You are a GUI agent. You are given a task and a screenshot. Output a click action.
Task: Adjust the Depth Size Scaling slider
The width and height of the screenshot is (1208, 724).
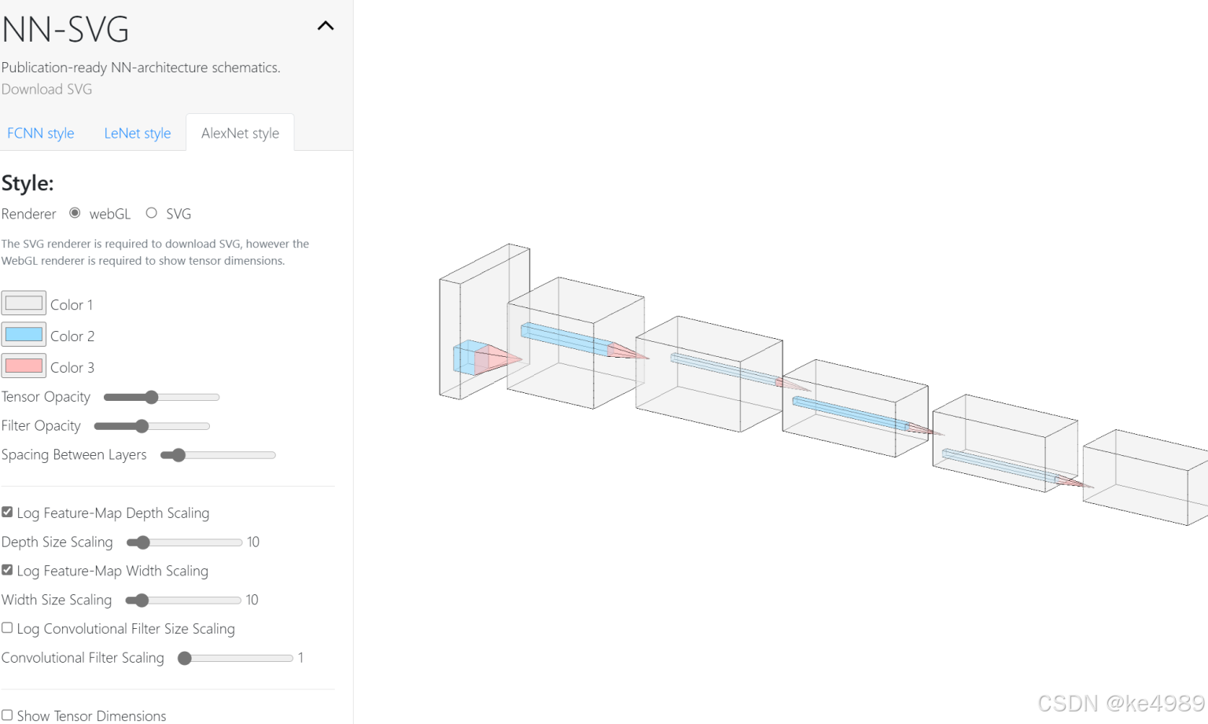pyautogui.click(x=184, y=542)
